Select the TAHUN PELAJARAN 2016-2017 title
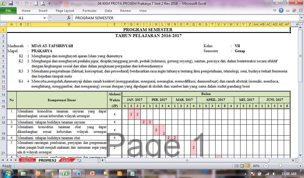Image resolution: width=304 pixels, height=178 pixels. [x=148, y=36]
